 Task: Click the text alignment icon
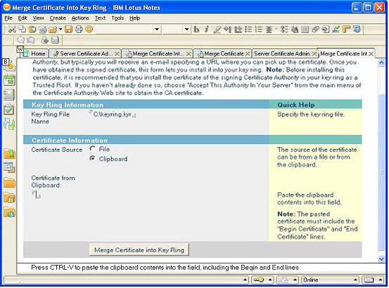(269, 30)
